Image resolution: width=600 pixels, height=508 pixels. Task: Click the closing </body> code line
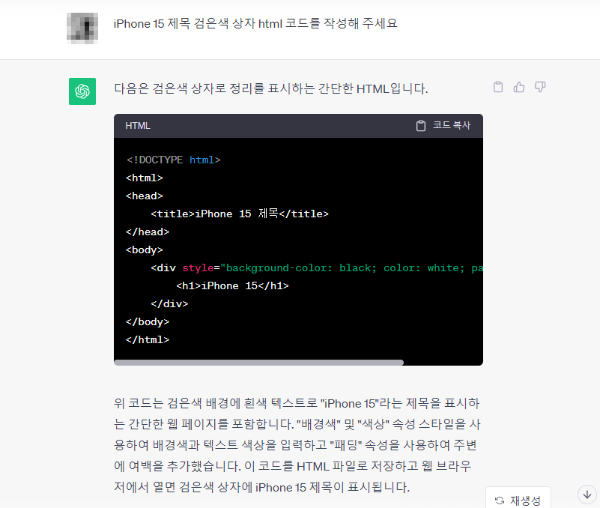[148, 321]
